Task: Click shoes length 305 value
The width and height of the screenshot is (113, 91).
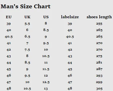Action: pyautogui.click(x=99, y=89)
